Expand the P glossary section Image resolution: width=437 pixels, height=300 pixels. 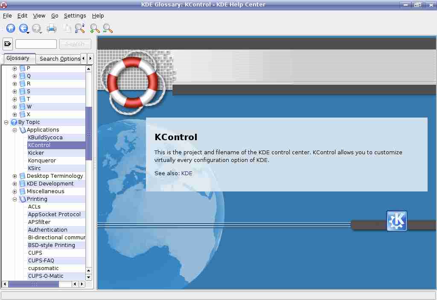coord(15,68)
